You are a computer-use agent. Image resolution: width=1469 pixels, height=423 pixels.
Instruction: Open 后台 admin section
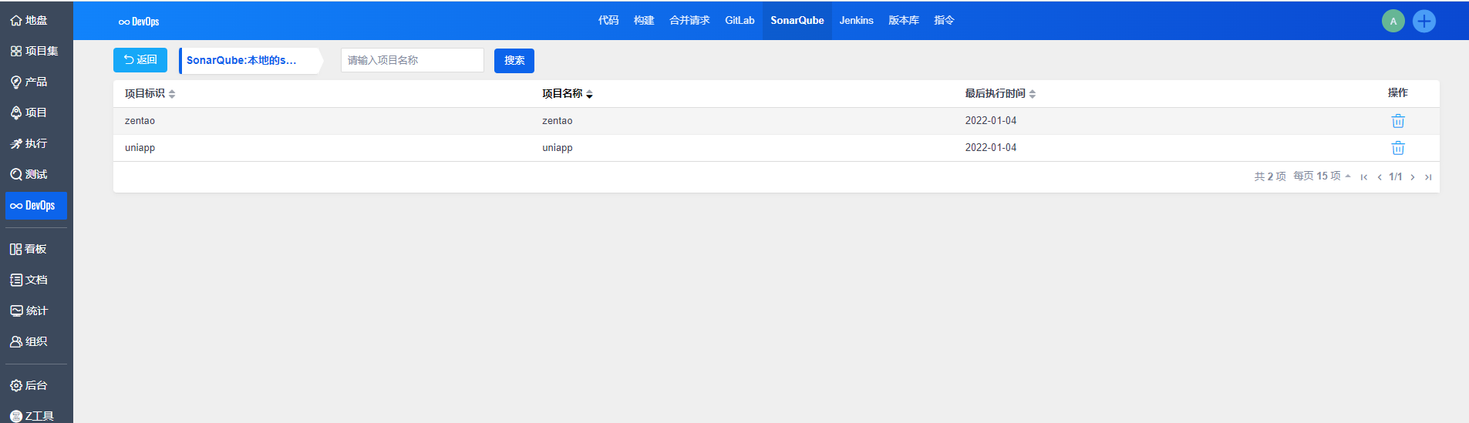29,385
